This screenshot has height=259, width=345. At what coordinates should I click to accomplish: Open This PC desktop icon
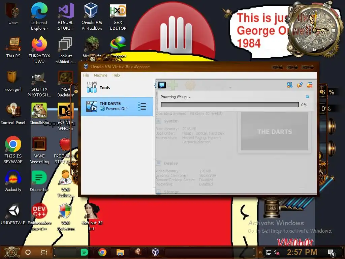click(13, 47)
